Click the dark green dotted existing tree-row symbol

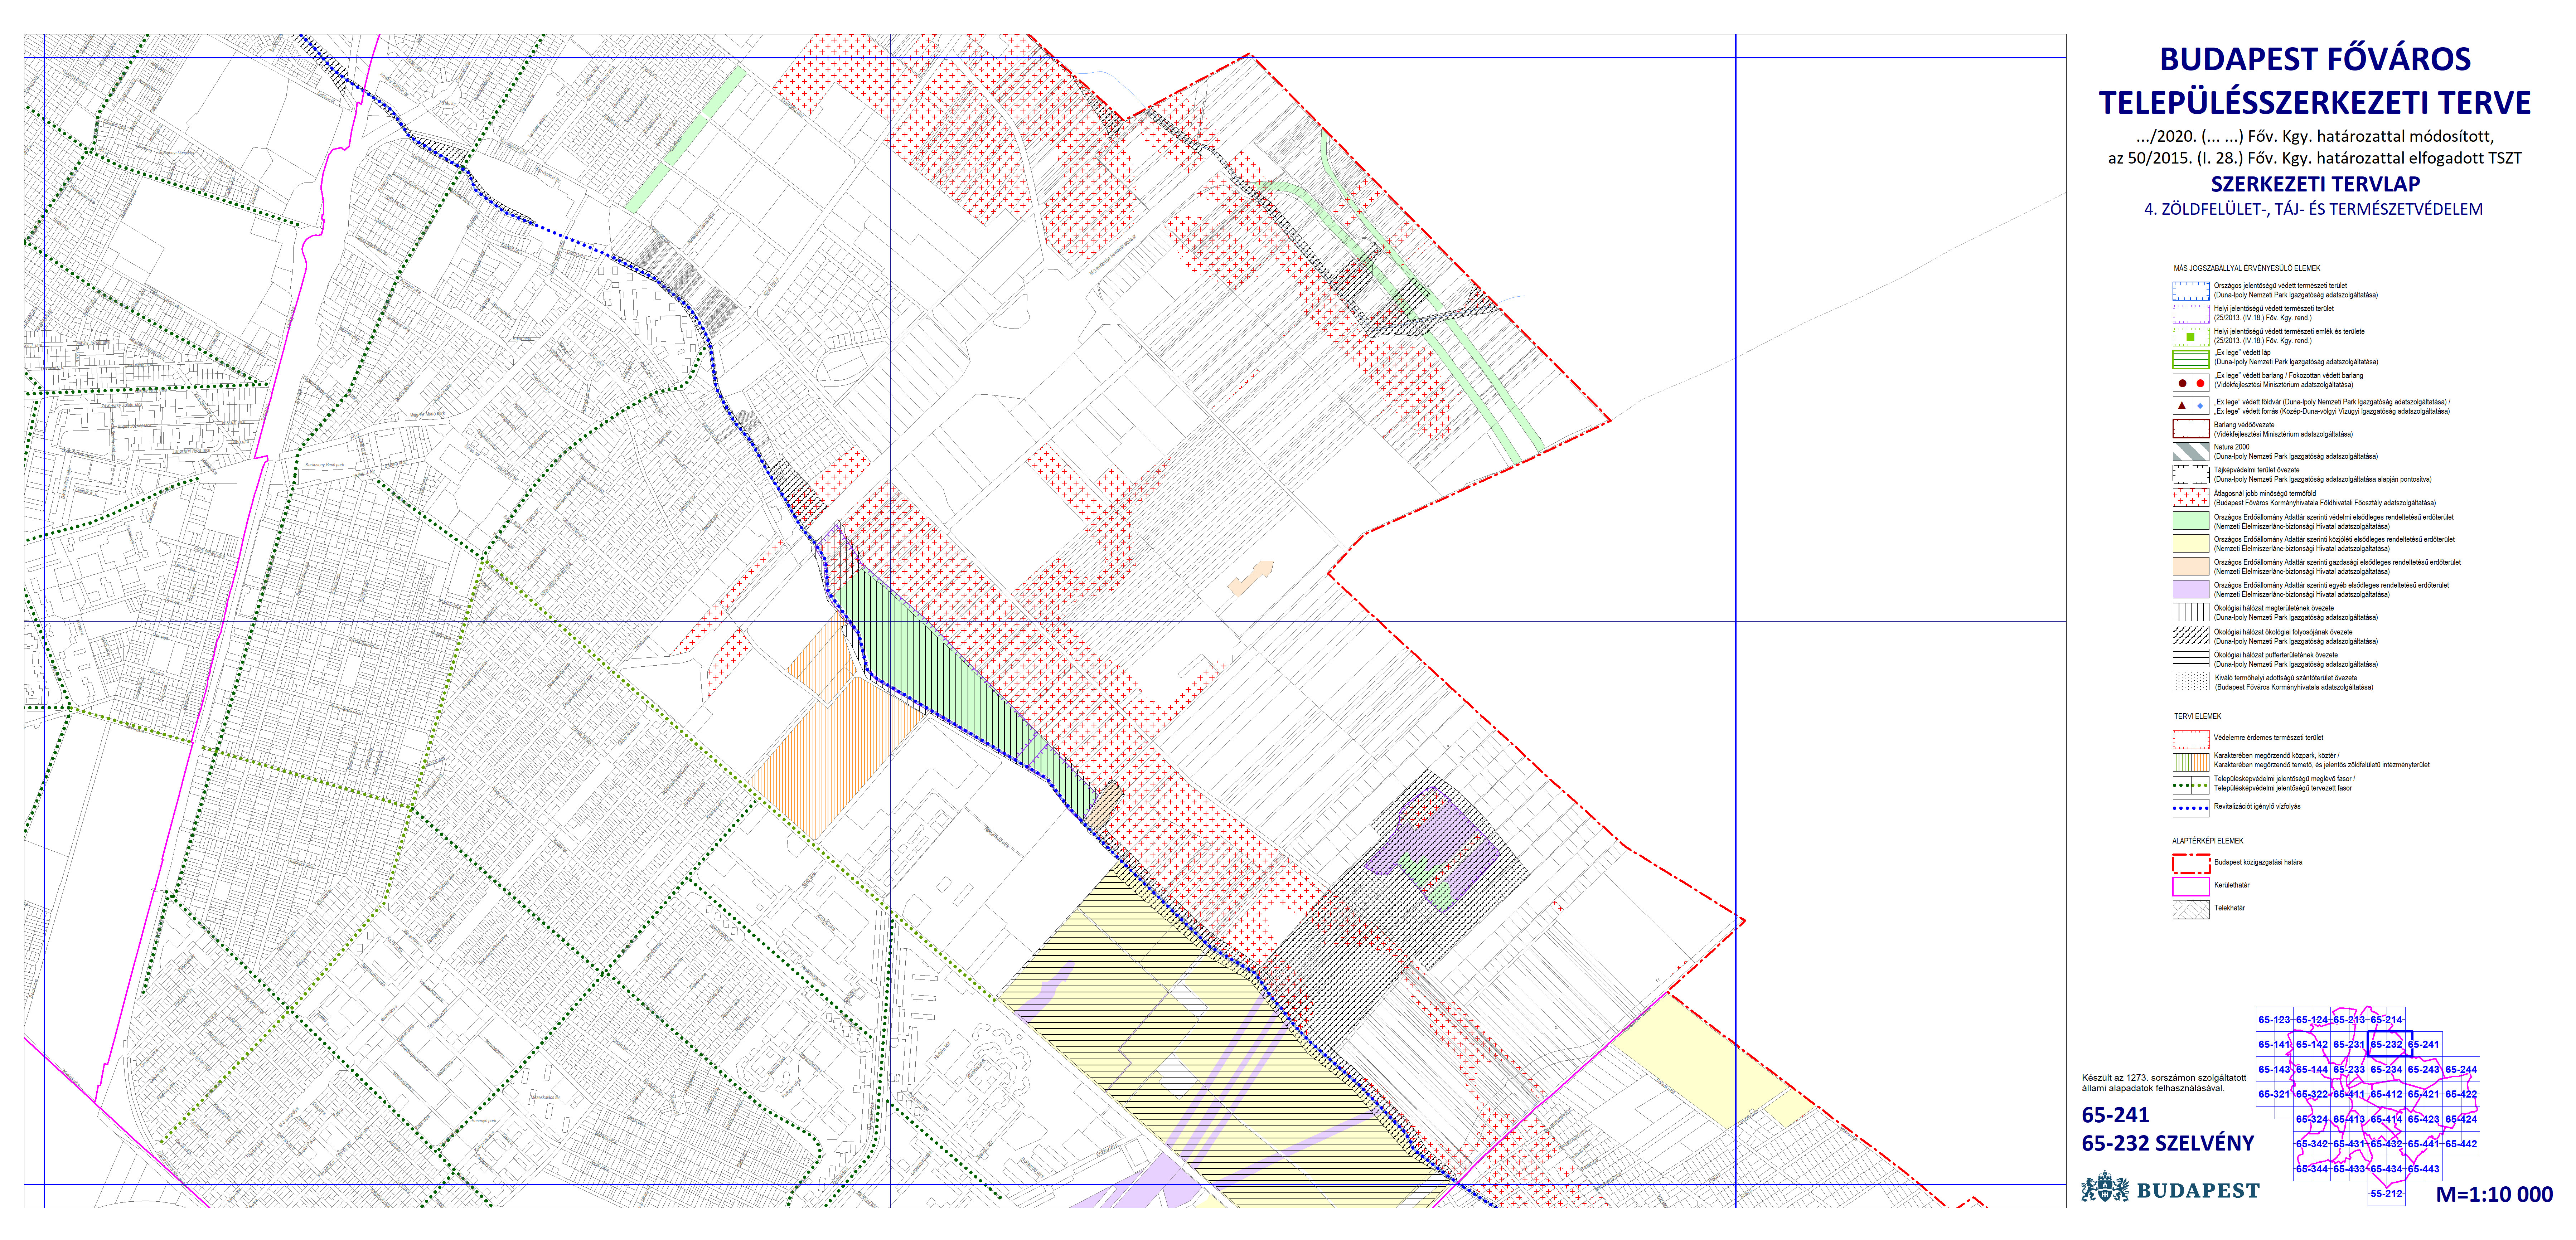pyautogui.click(x=2181, y=785)
